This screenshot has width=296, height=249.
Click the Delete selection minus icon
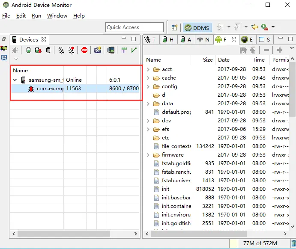pos(266,50)
